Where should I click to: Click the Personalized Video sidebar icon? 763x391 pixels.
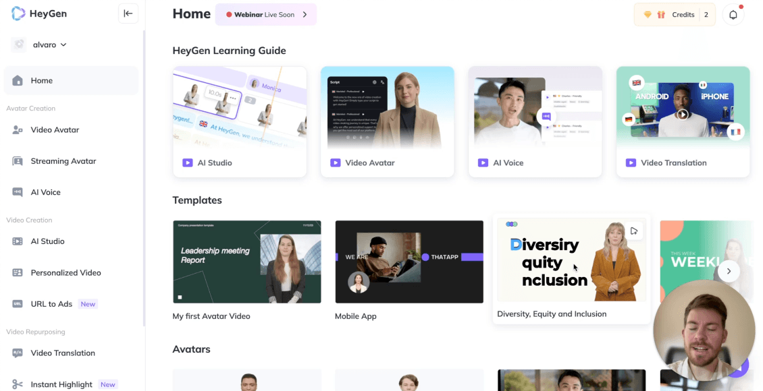[18, 272]
